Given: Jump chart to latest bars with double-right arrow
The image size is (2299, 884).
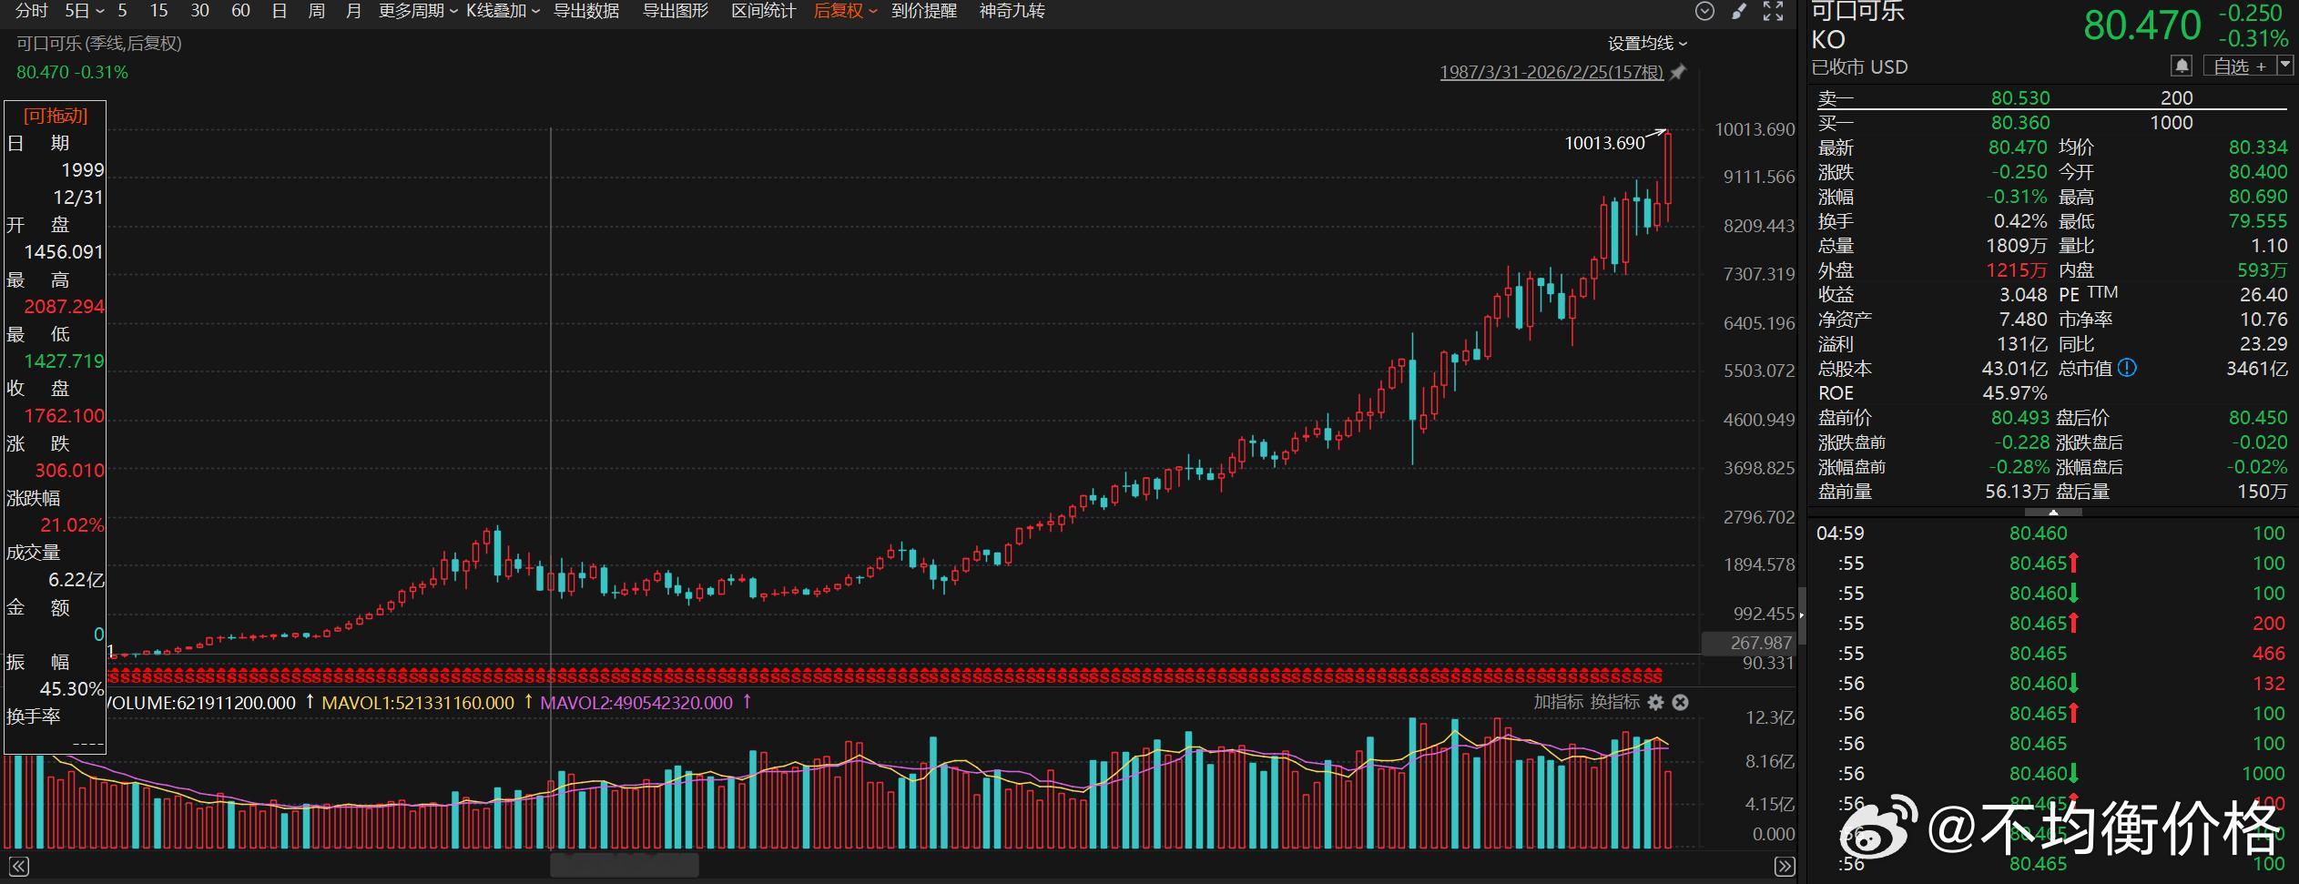Looking at the screenshot, I should [x=1784, y=866].
